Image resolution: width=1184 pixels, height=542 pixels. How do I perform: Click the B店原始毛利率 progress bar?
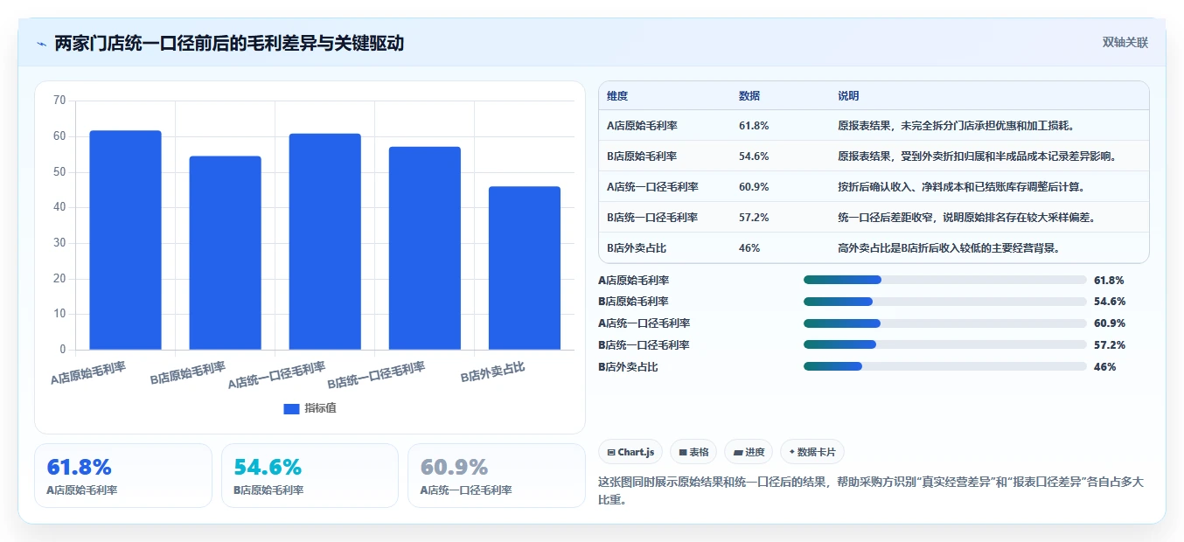(945, 302)
